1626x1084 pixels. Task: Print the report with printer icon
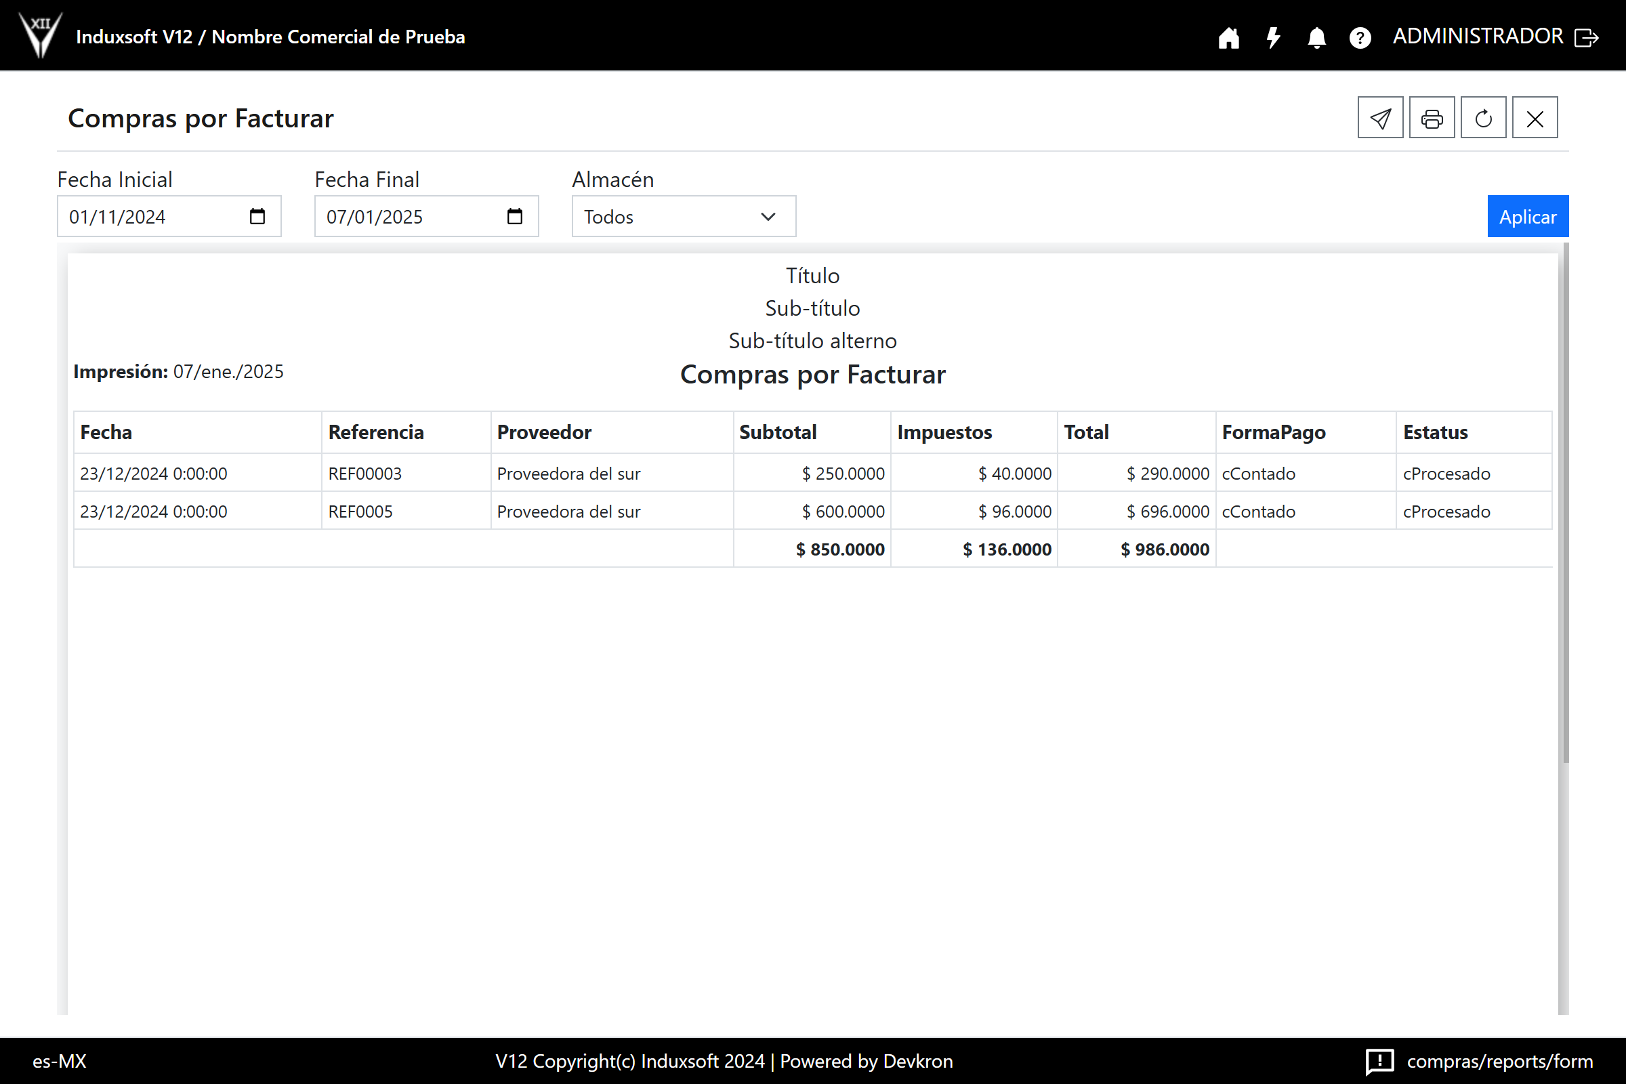1432,118
